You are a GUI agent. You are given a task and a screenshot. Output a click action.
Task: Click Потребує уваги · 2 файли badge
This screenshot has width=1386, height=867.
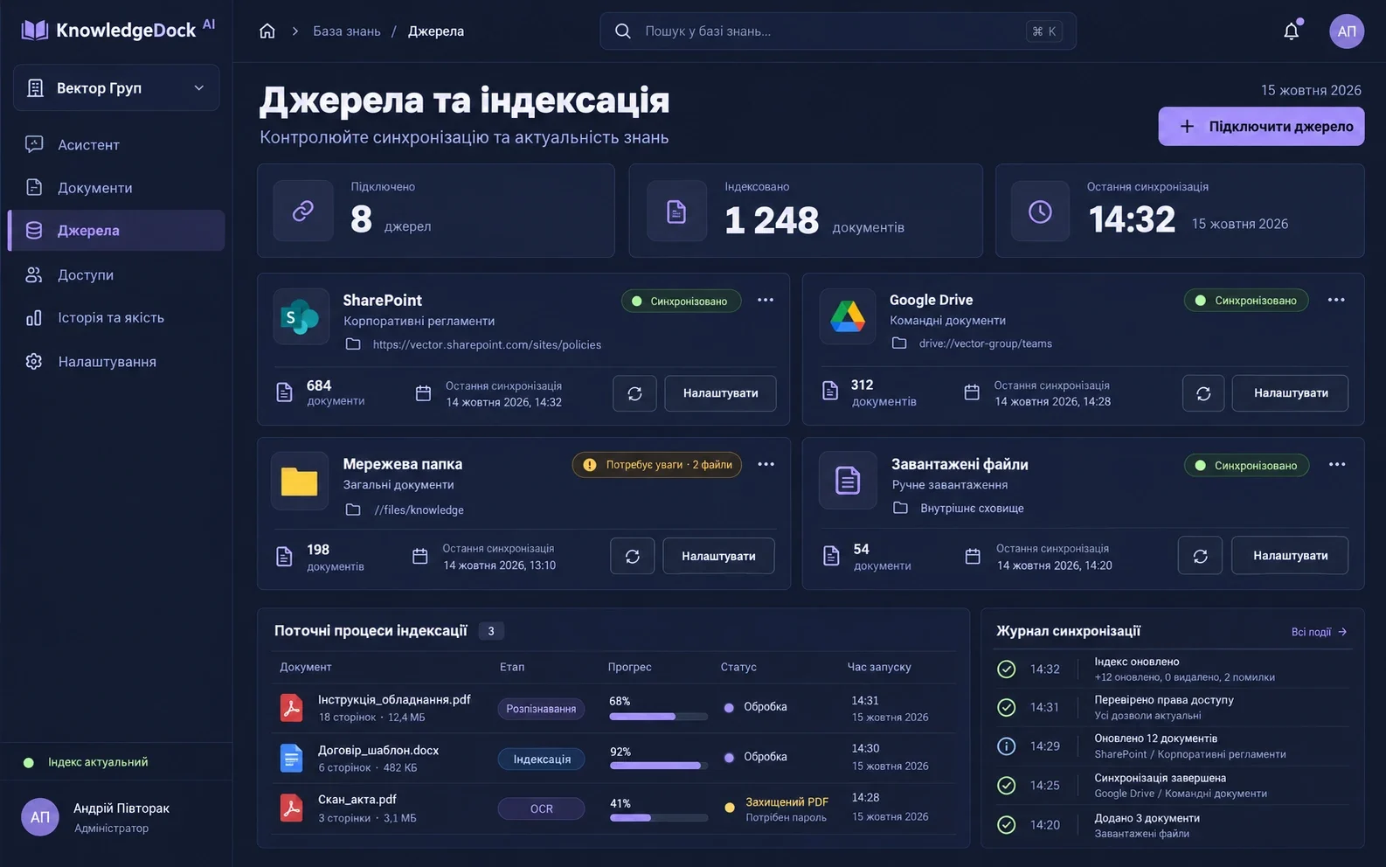[x=657, y=465]
